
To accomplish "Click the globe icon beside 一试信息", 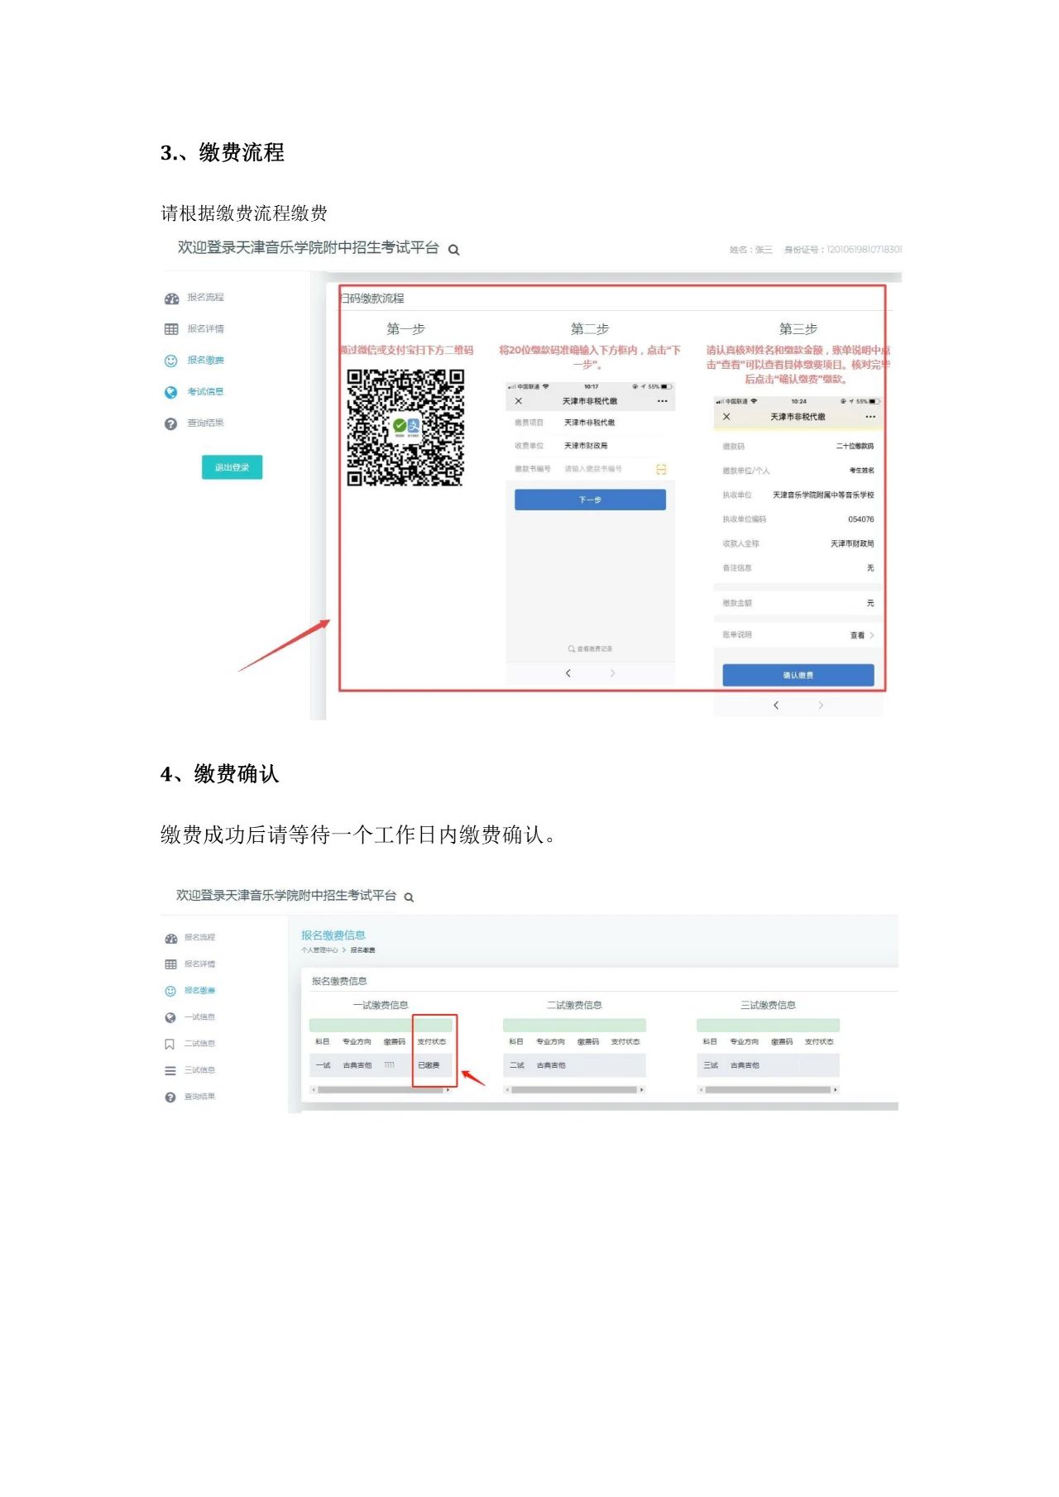I will click(170, 1017).
